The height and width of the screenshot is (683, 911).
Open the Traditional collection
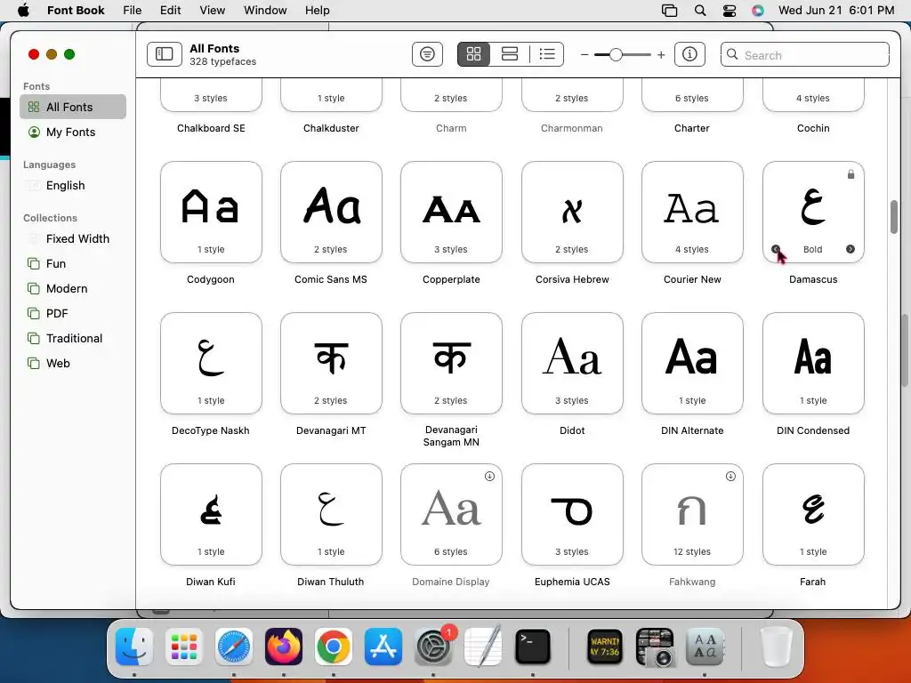point(73,339)
